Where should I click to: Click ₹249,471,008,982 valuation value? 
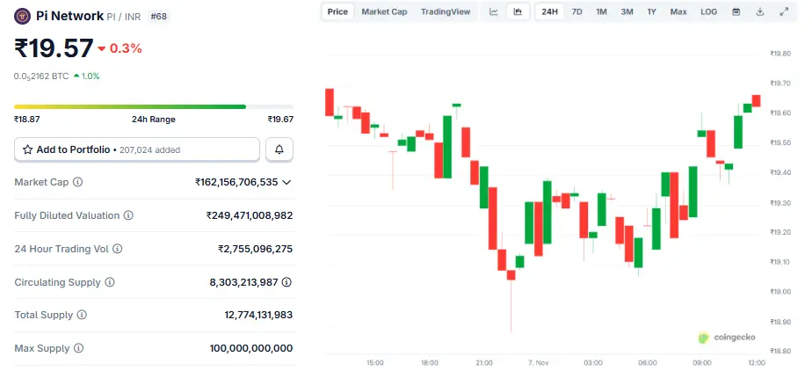click(250, 215)
